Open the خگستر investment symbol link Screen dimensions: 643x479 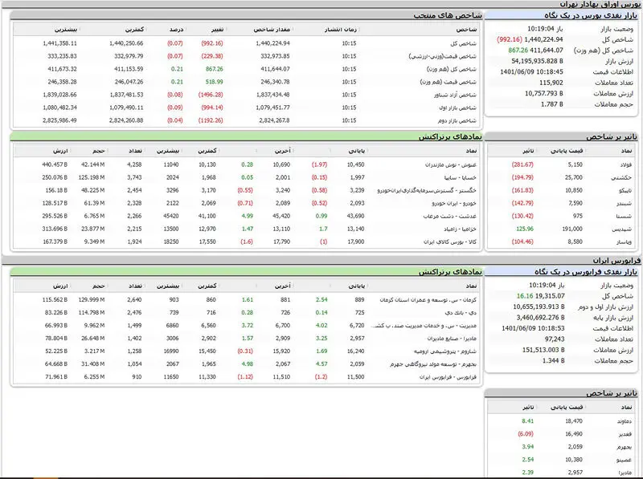[427, 190]
